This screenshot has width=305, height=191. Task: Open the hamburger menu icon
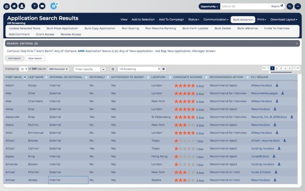[x=6, y=6]
